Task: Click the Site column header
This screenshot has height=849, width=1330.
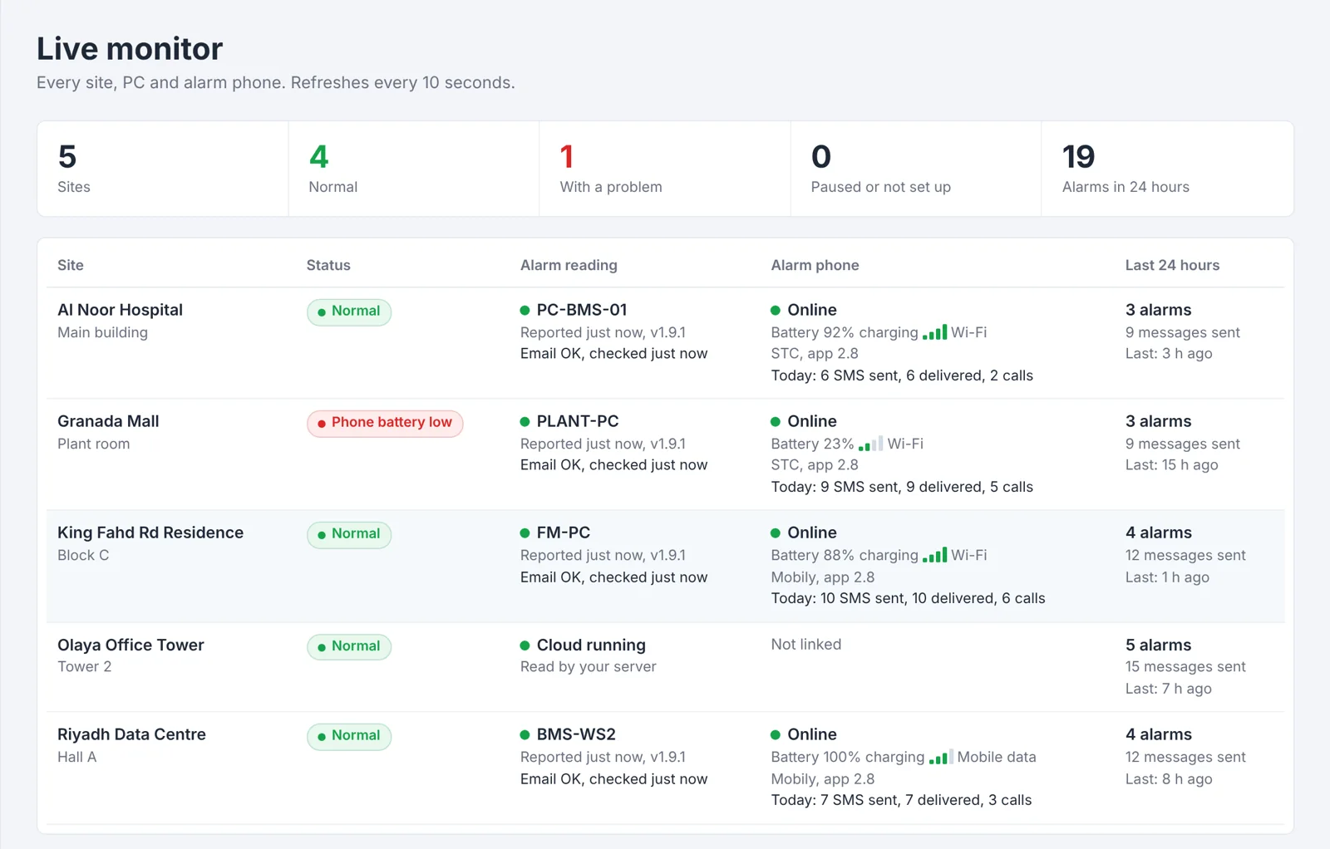Action: (x=71, y=265)
